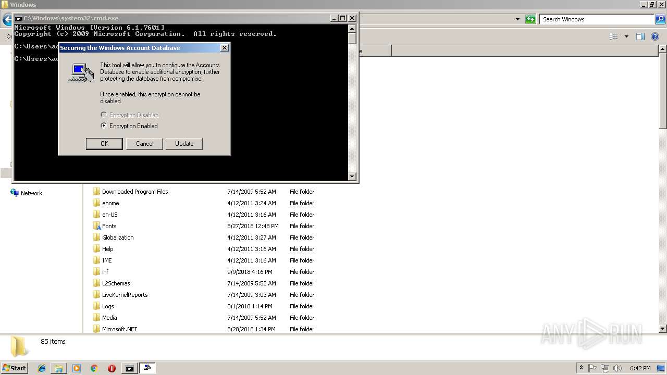Click the date 9/9/2018 4:16 PM cell
Image resolution: width=667 pixels, height=375 pixels.
coord(250,272)
